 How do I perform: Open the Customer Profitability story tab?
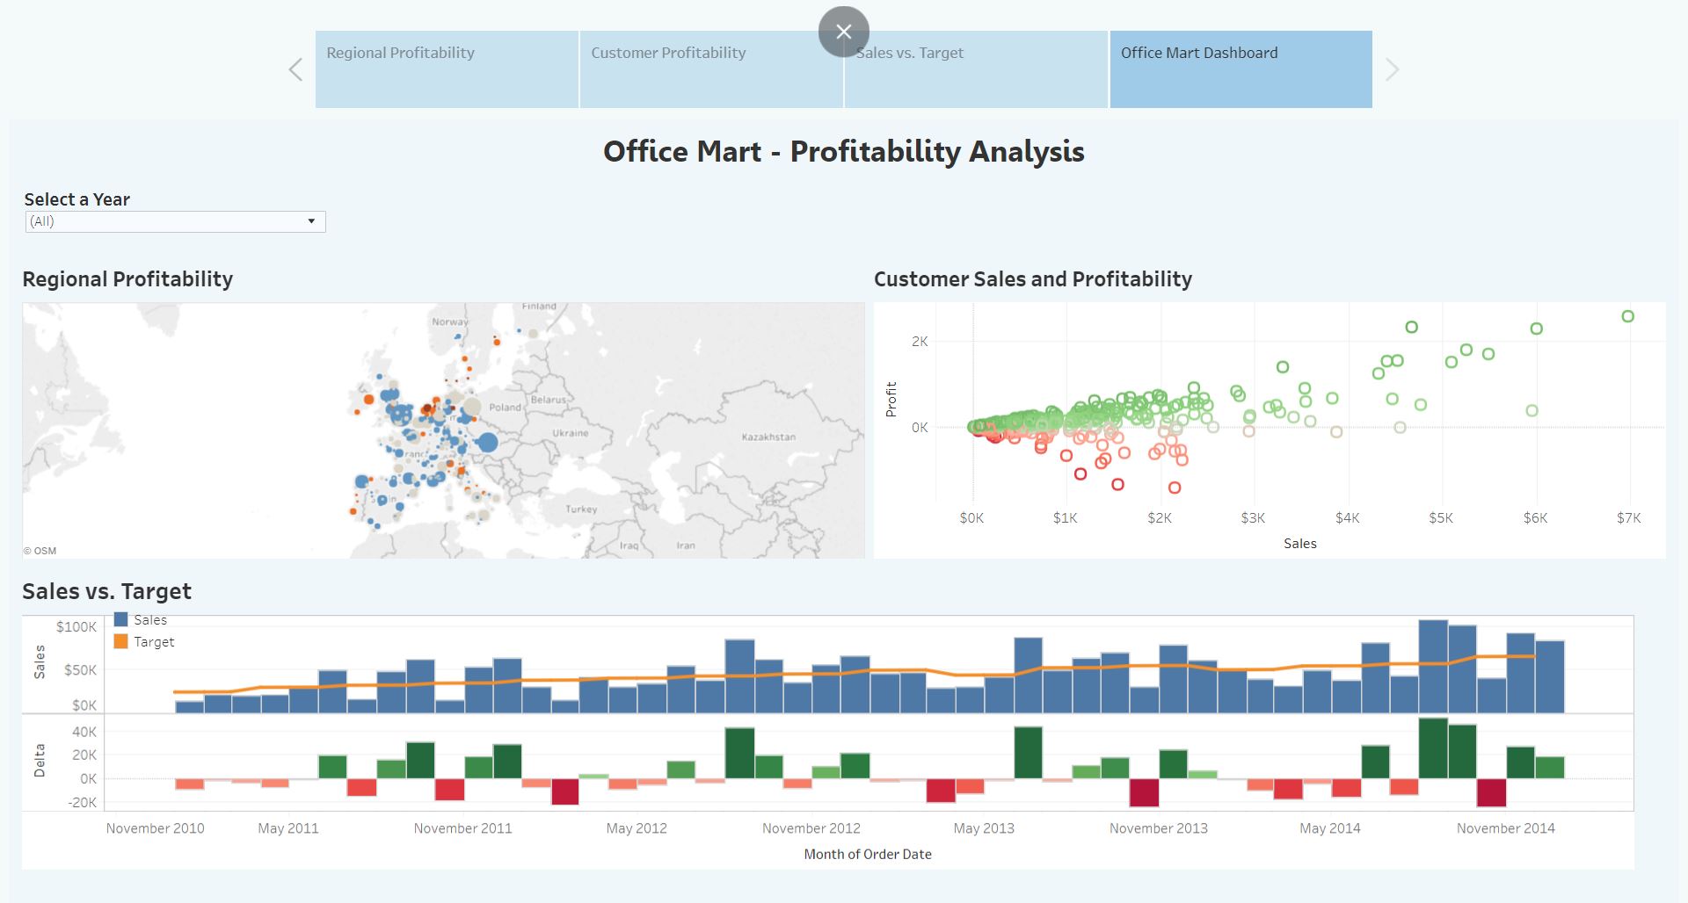711,69
